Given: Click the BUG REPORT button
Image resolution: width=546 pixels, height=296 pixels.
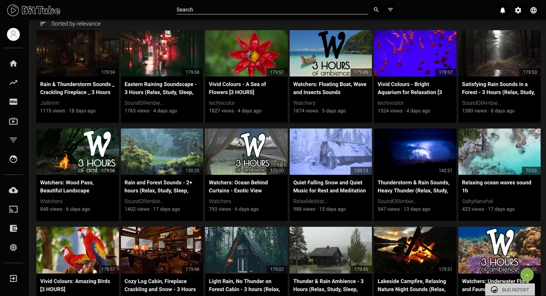Looking at the screenshot, I should 510,290.
